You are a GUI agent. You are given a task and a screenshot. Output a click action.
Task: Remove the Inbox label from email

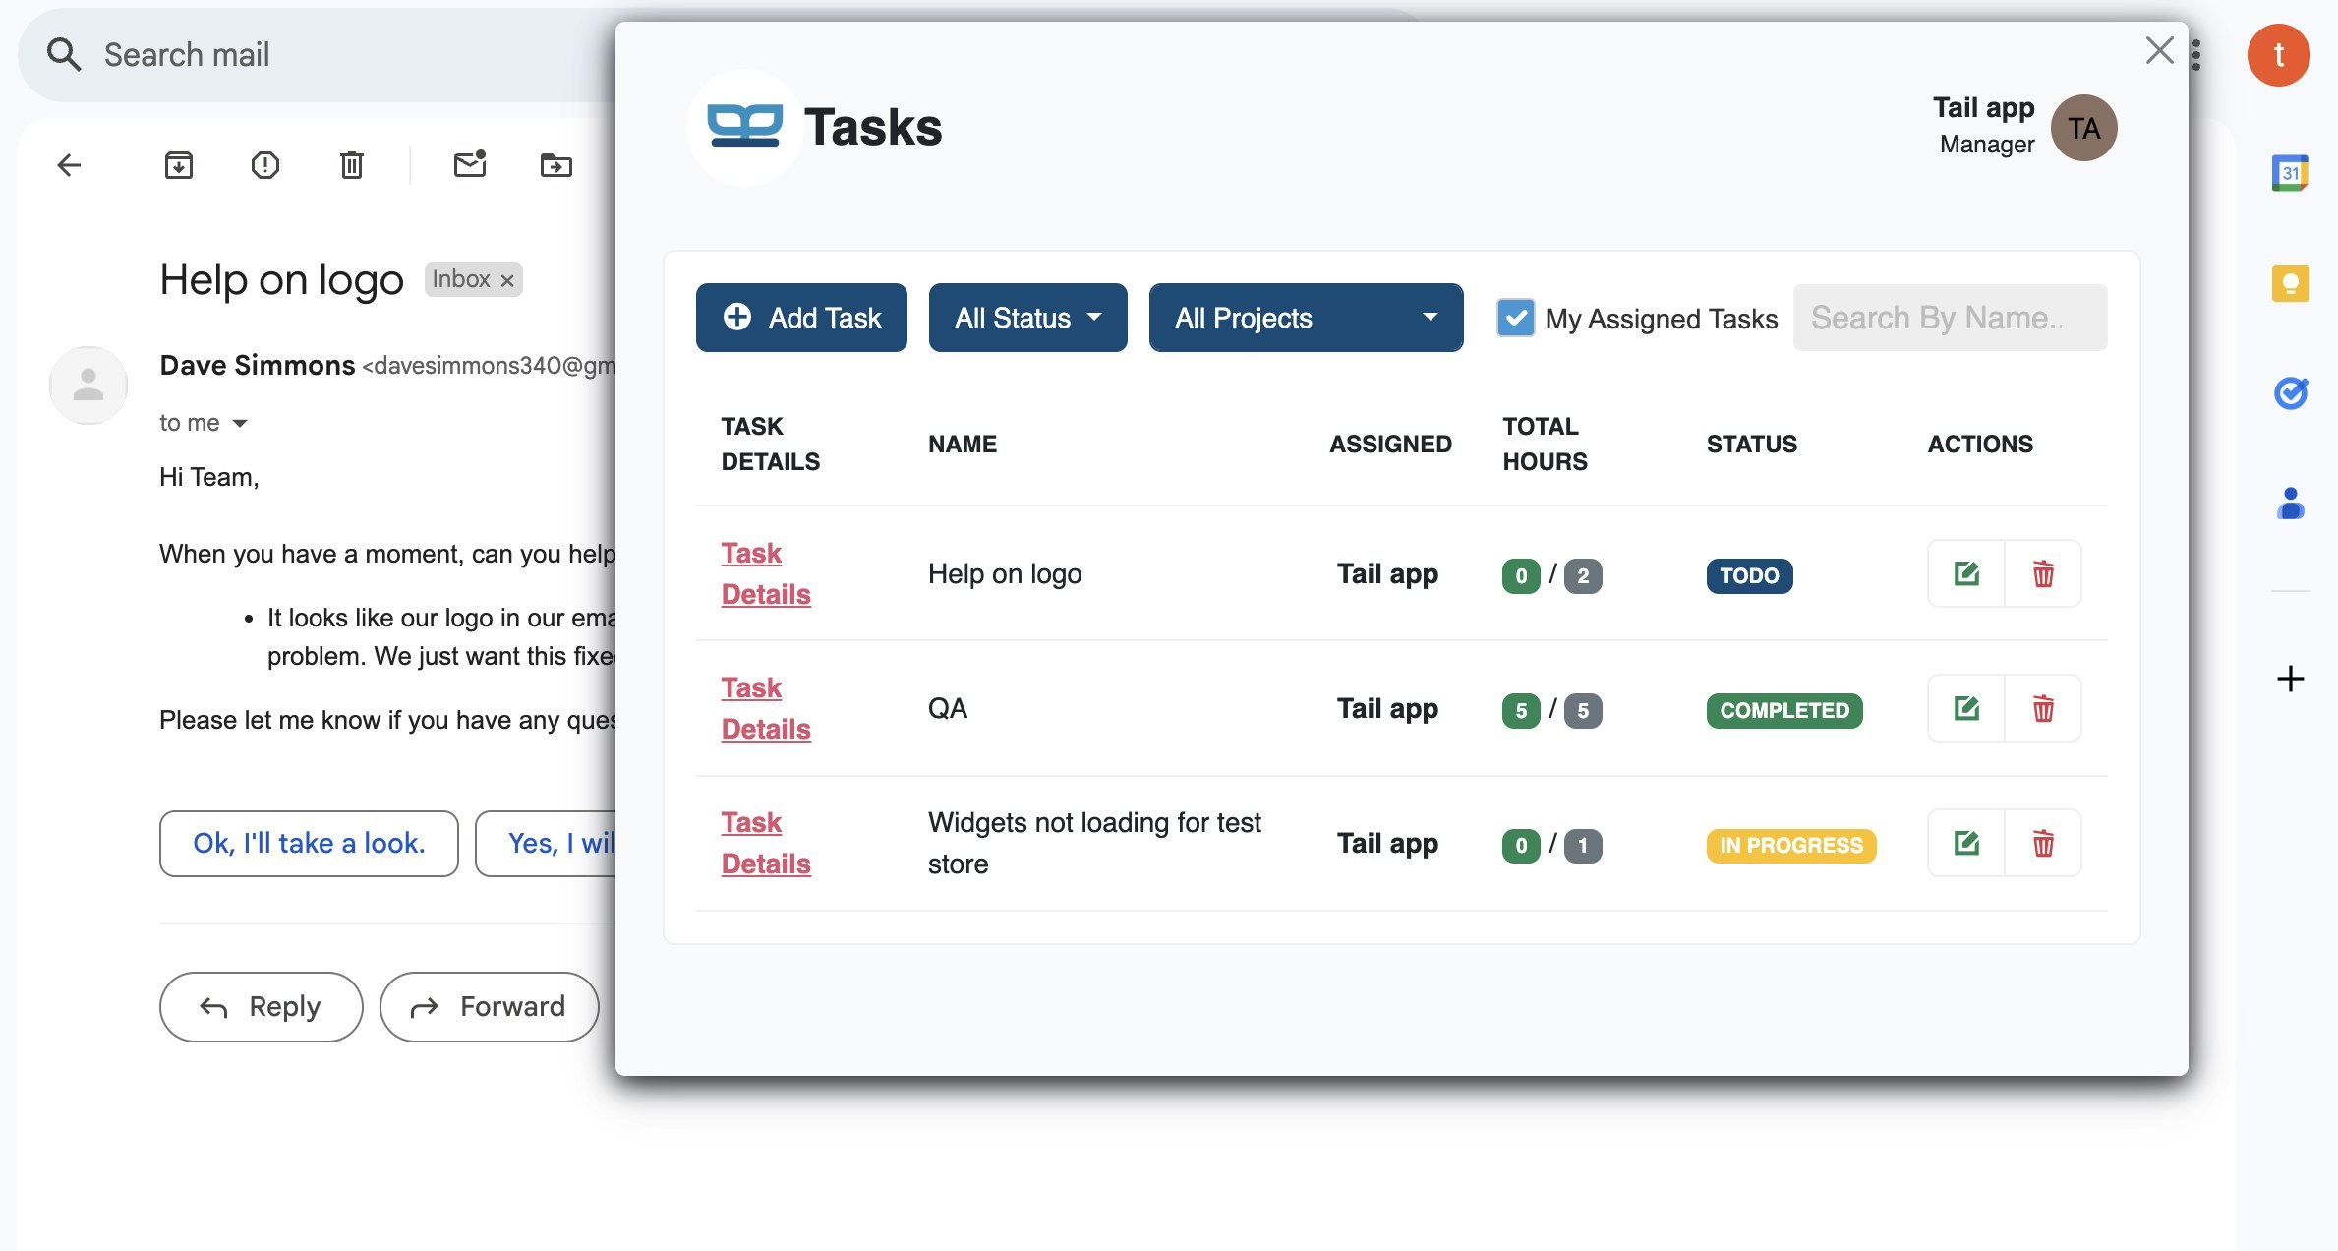coord(507,280)
